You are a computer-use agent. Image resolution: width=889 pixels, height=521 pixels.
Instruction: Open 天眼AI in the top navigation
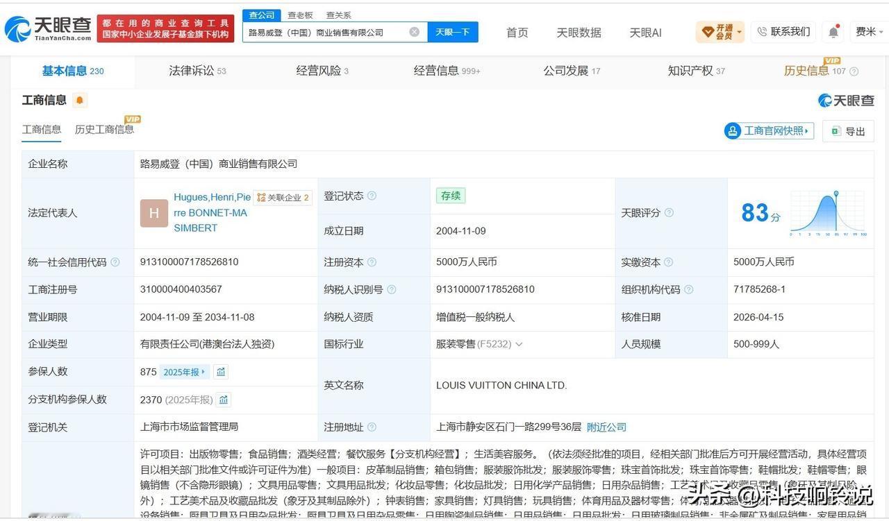coord(645,33)
